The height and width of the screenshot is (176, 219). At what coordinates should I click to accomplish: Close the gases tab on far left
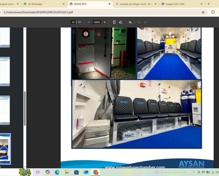(x=18, y=4)
